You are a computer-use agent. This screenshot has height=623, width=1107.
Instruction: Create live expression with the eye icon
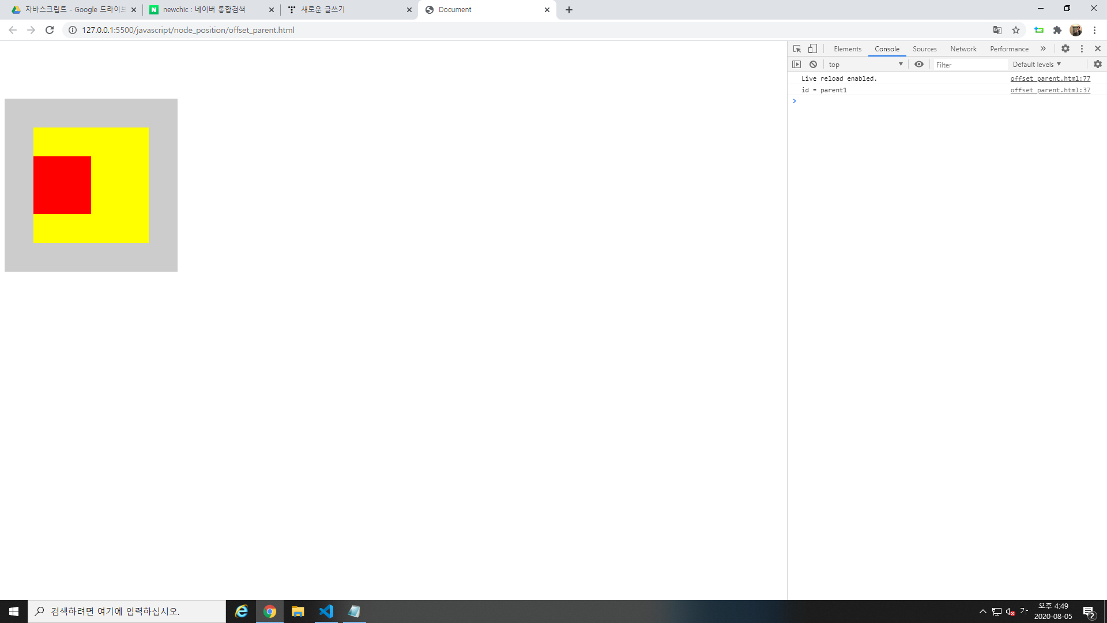pyautogui.click(x=919, y=65)
